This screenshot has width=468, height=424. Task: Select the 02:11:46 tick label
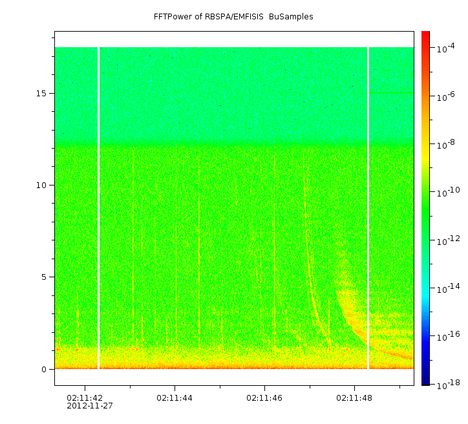point(264,397)
